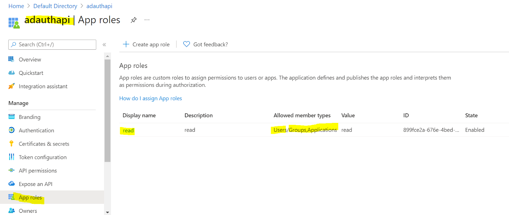Click the State column header

471,115
